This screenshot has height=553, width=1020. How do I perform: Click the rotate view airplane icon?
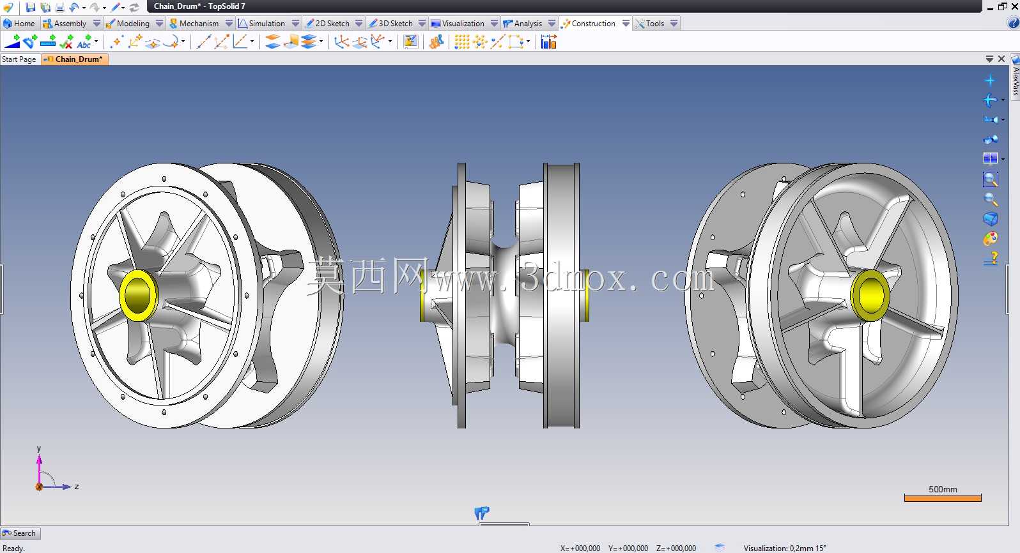click(990, 100)
